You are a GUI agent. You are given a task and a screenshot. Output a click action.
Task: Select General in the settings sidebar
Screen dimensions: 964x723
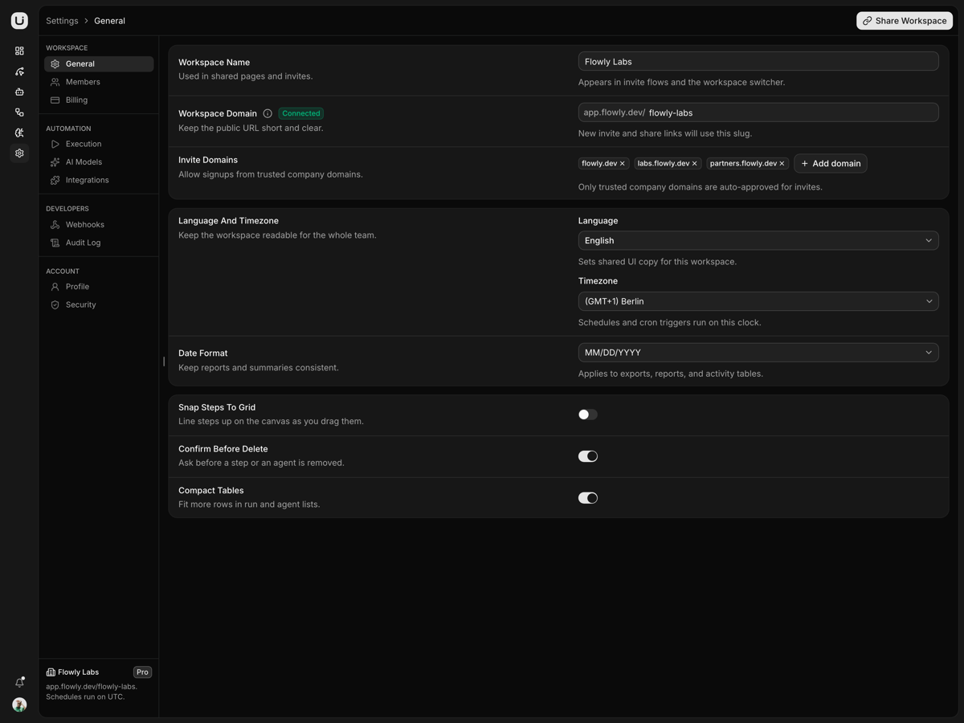click(99, 64)
